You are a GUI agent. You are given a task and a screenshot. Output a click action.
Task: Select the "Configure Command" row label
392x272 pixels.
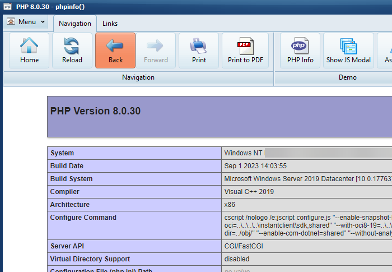83,218
